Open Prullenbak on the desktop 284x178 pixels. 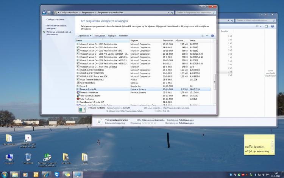[28, 158]
